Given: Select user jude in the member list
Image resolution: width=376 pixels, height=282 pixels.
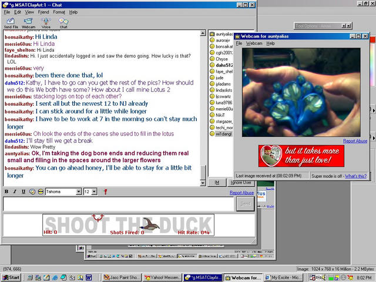Looking at the screenshot, I should [217, 78].
